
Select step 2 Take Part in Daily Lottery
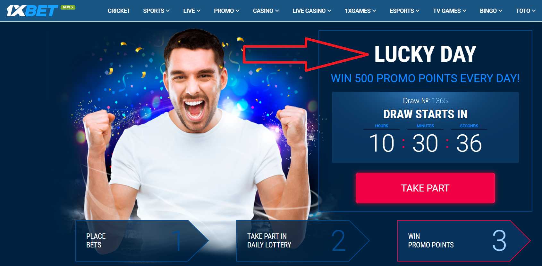pos(303,241)
